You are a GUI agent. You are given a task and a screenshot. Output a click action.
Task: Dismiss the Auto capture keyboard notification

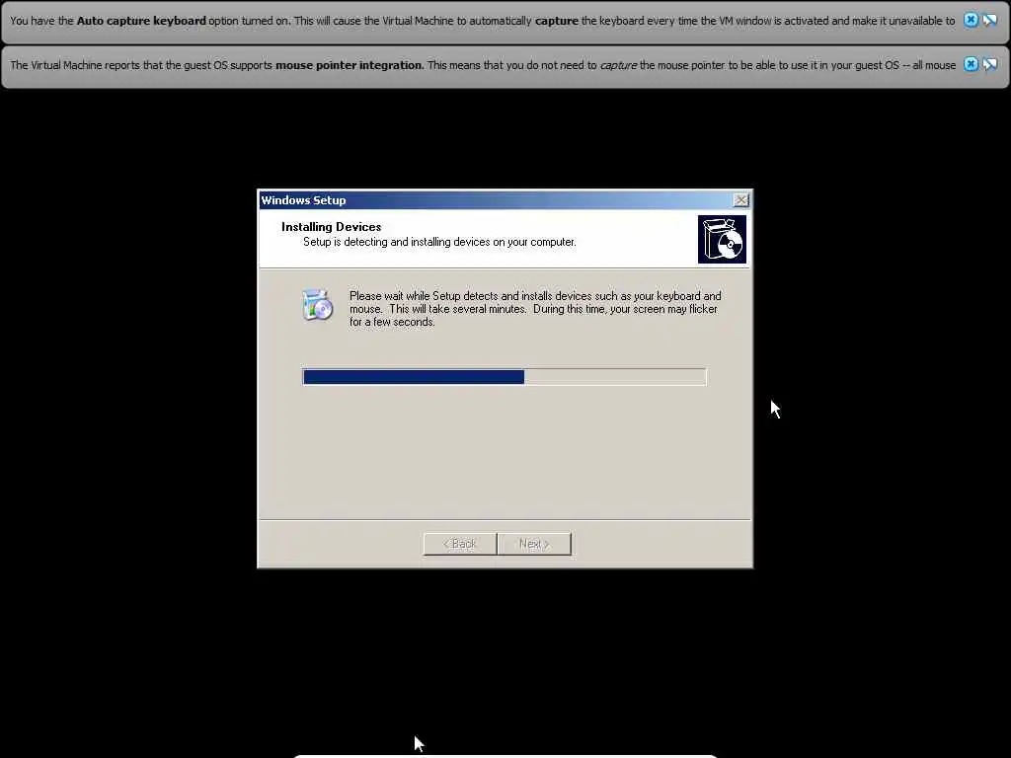click(971, 20)
